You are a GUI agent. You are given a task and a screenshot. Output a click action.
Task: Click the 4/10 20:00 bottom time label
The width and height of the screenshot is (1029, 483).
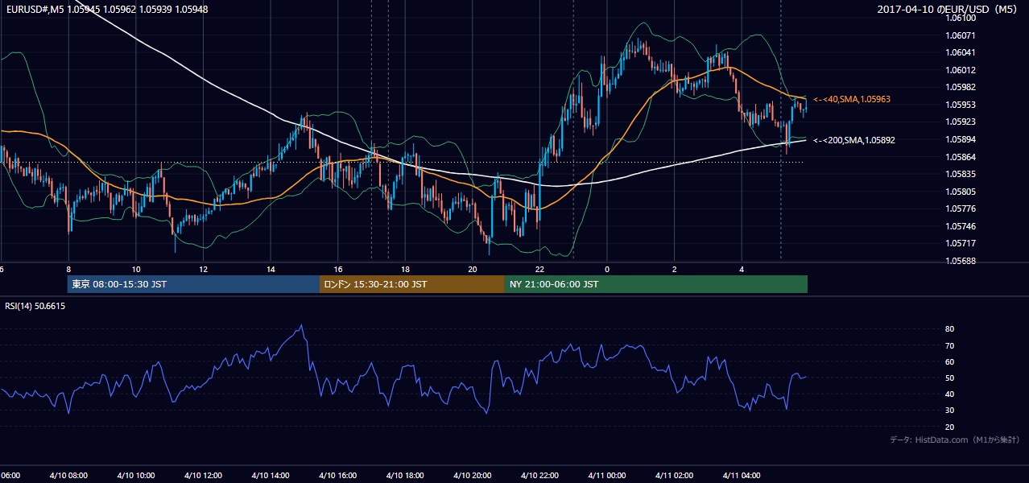click(x=472, y=475)
